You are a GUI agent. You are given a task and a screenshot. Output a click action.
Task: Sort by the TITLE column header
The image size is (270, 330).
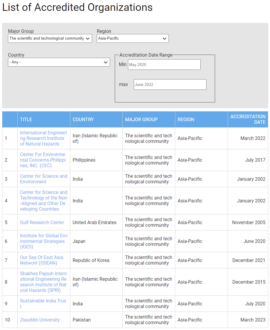coord(26,119)
